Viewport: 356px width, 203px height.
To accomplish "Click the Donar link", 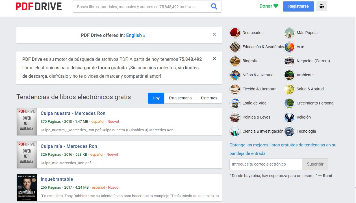I will [269, 6].
